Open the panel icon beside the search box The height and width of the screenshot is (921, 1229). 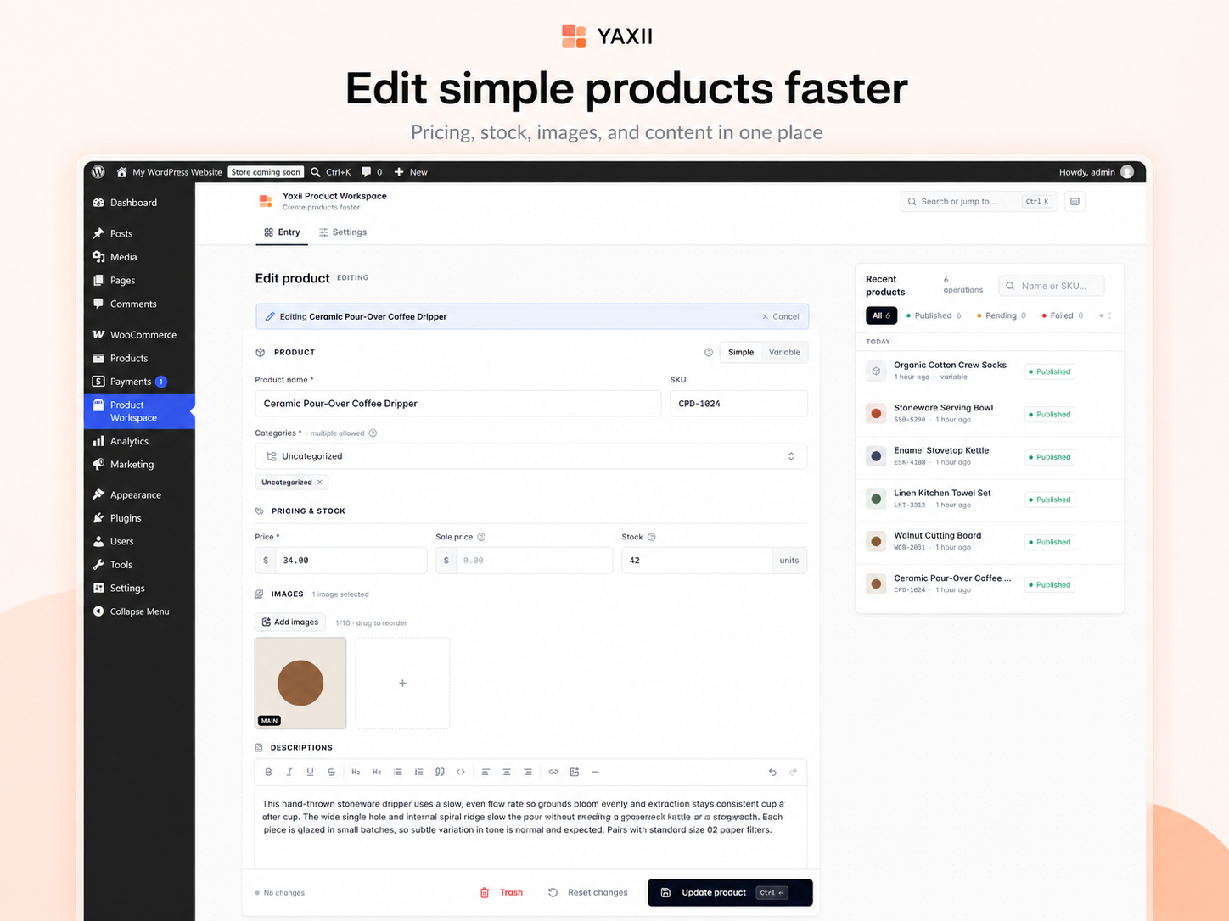1075,202
